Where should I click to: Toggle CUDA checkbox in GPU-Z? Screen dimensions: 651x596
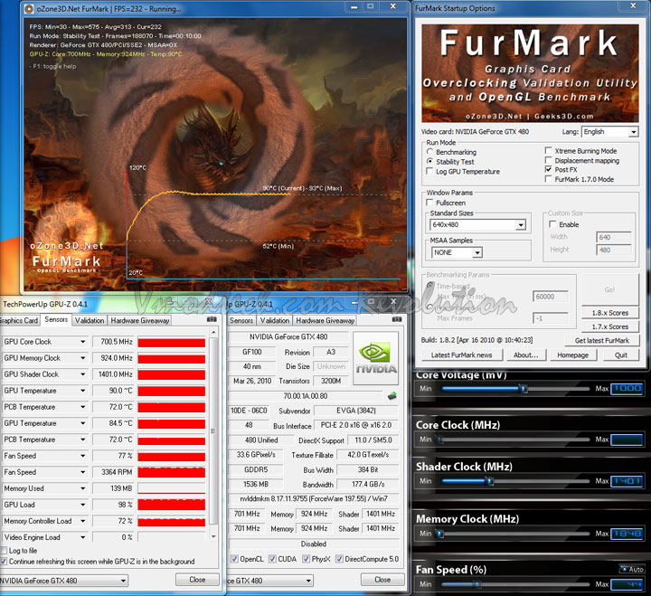coord(272,559)
